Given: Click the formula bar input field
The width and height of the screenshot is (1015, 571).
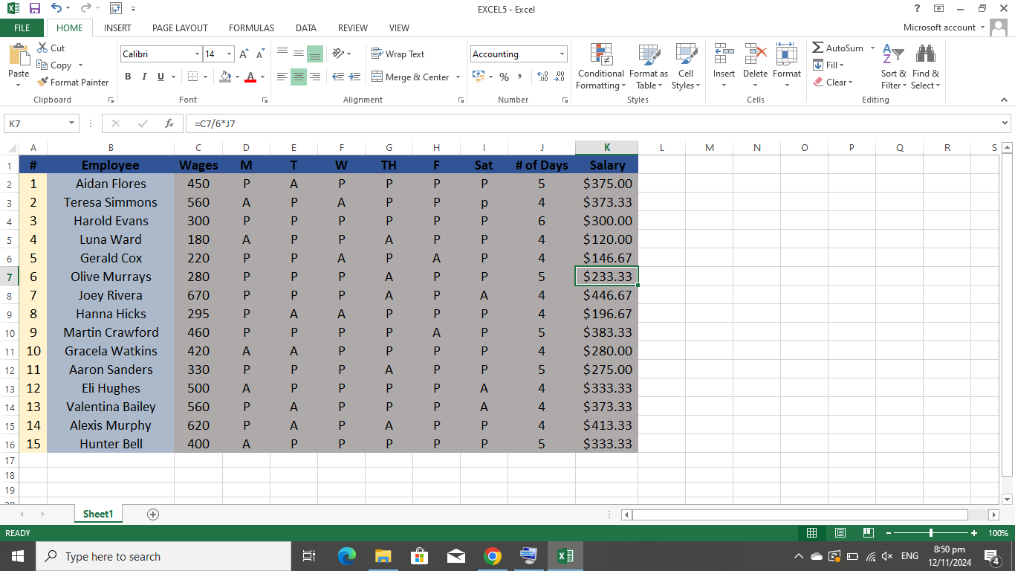Looking at the screenshot, I should [x=591, y=123].
